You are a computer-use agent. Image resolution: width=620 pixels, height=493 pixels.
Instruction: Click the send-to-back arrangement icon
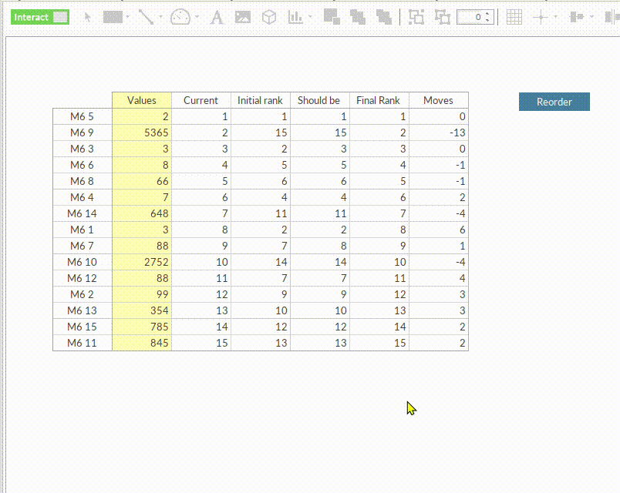(359, 16)
